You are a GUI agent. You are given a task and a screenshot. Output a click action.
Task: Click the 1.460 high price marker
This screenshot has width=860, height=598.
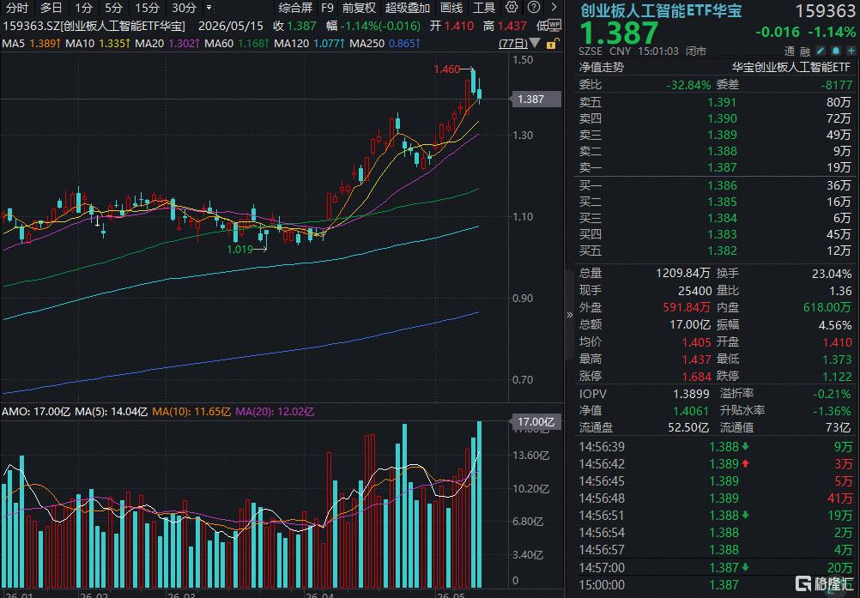[446, 69]
